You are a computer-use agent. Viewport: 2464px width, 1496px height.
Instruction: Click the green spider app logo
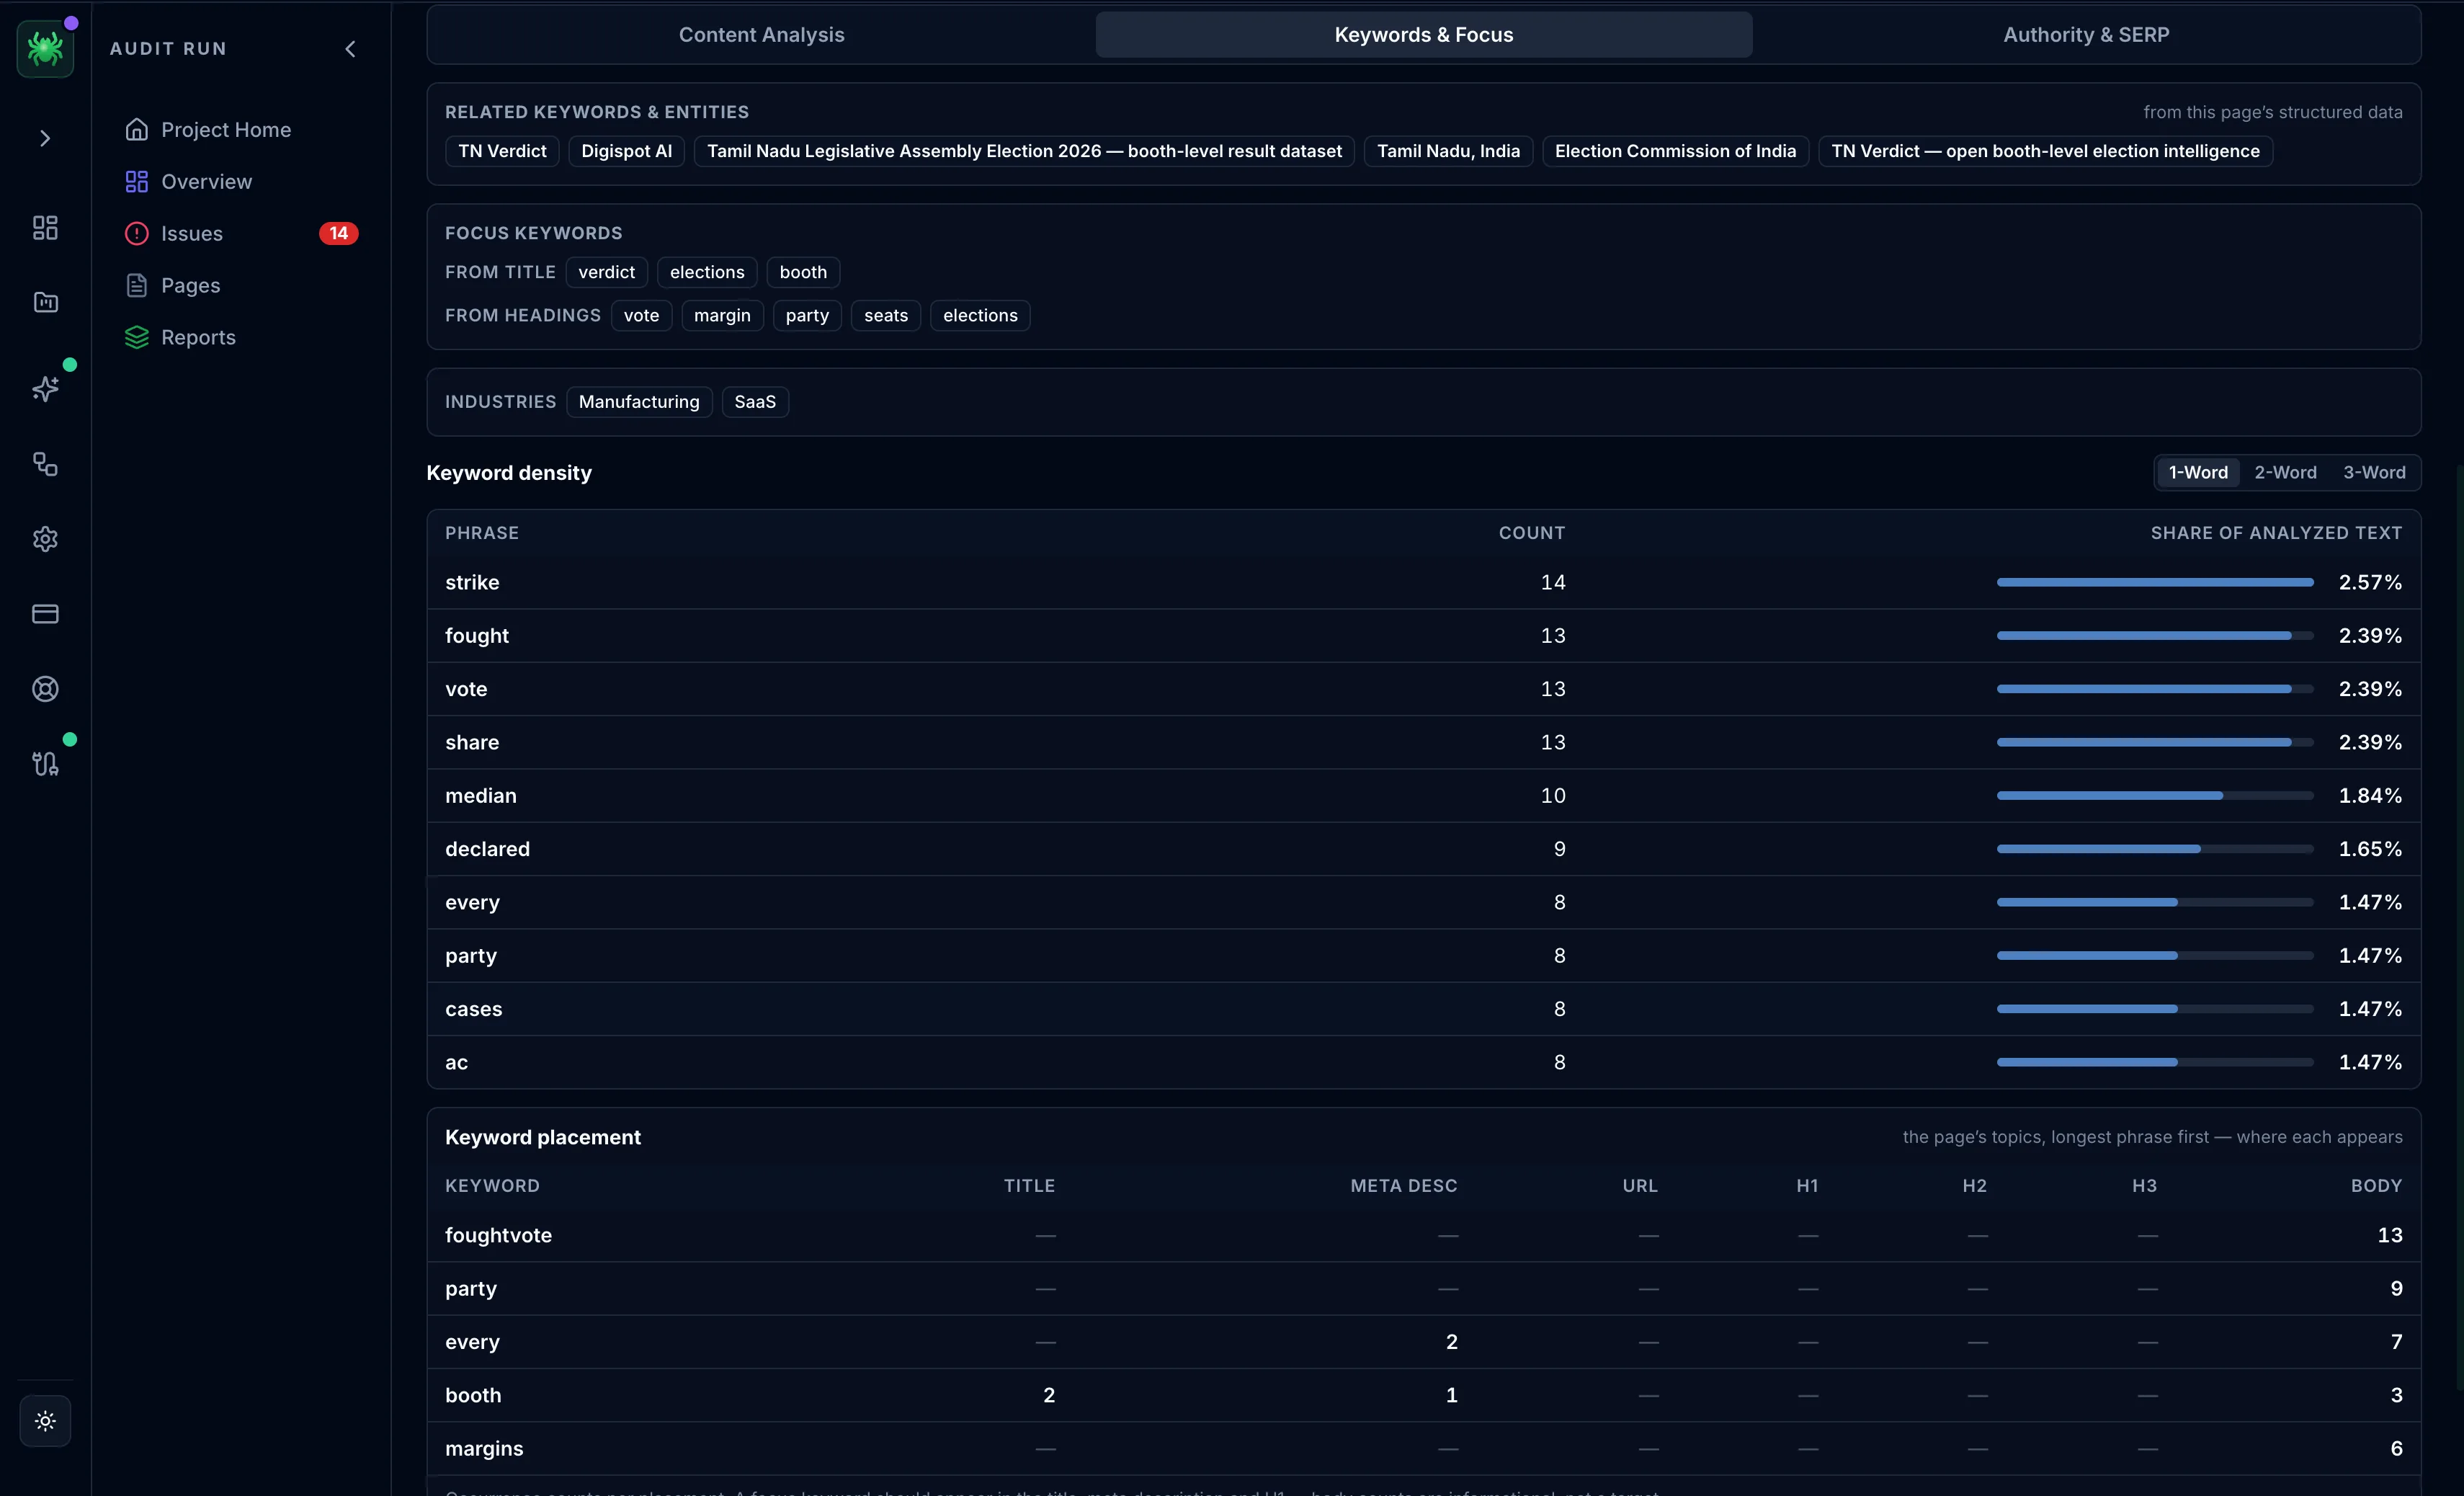pyautogui.click(x=45, y=48)
